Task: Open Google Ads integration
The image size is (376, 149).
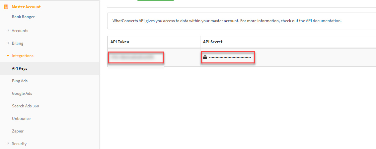Action: [22, 93]
